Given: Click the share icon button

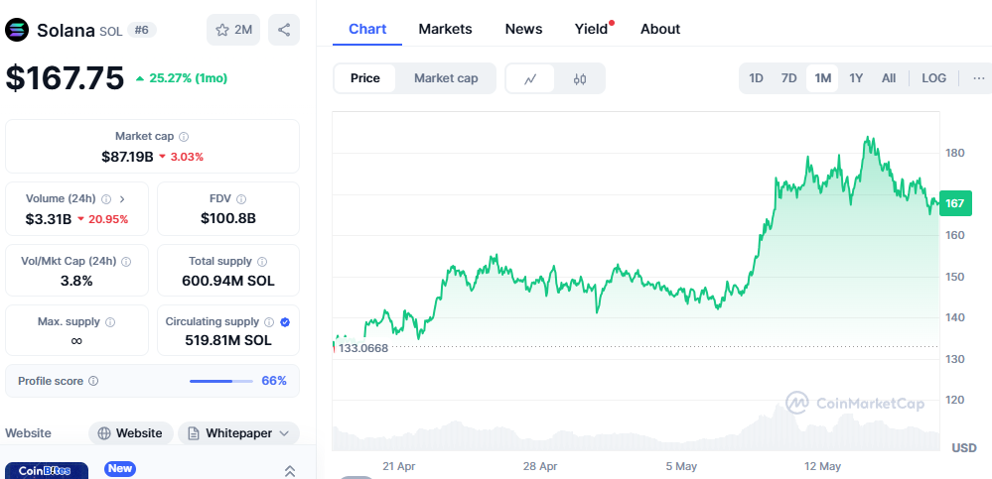Looking at the screenshot, I should point(284,30).
